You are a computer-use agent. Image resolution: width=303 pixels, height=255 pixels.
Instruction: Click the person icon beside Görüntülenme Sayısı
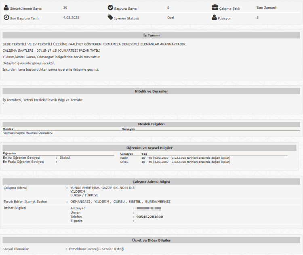pyautogui.click(x=6, y=8)
